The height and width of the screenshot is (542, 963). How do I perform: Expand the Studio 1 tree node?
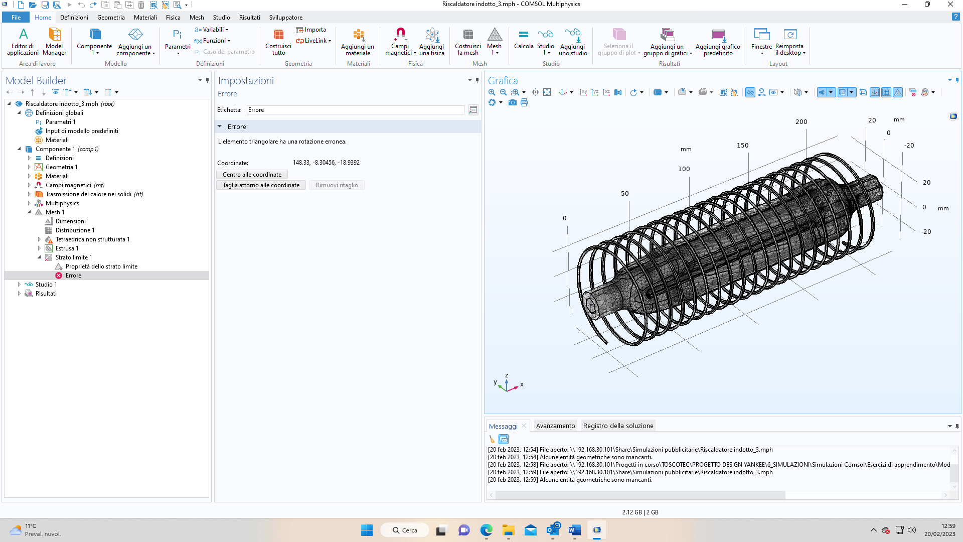[x=19, y=285]
